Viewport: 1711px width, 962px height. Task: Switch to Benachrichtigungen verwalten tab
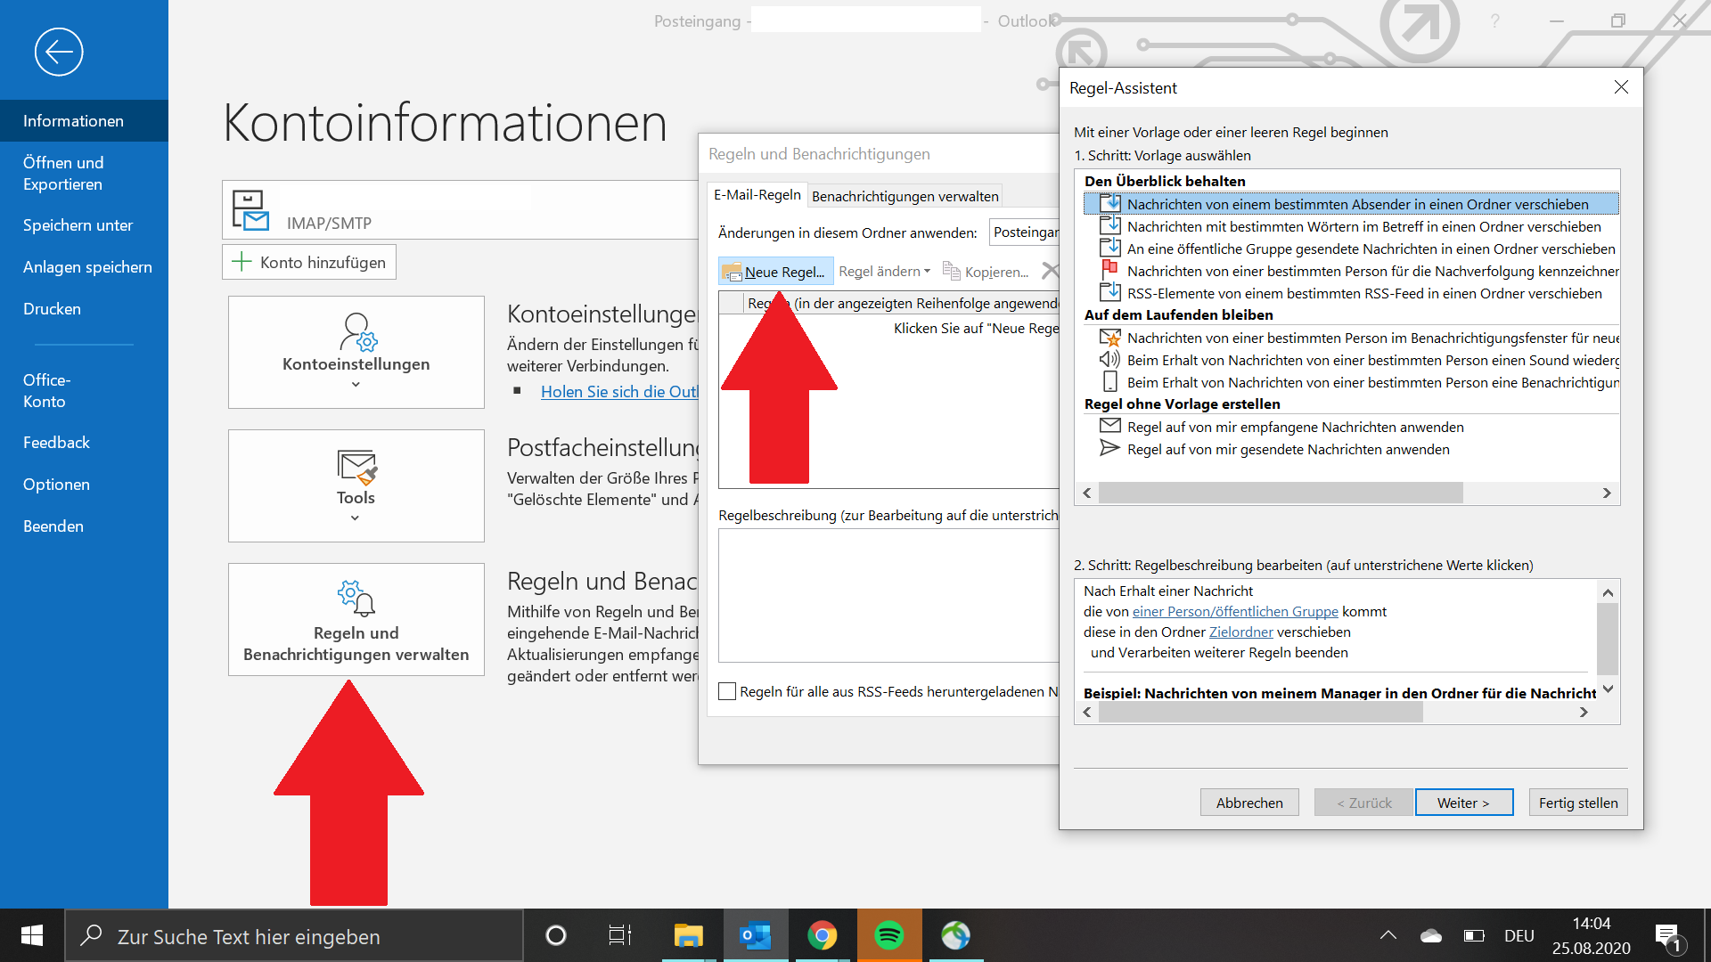tap(905, 196)
